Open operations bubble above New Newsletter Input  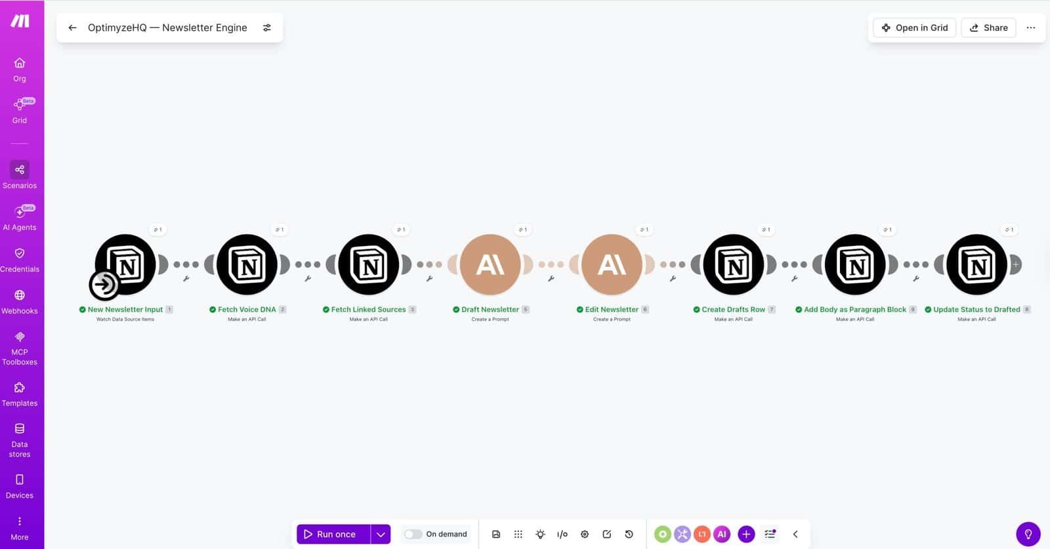point(157,230)
